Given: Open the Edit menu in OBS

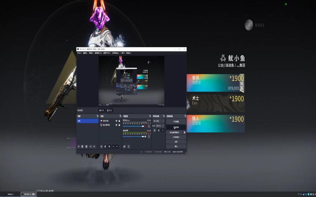Looking at the screenshot, I should tap(85, 53).
